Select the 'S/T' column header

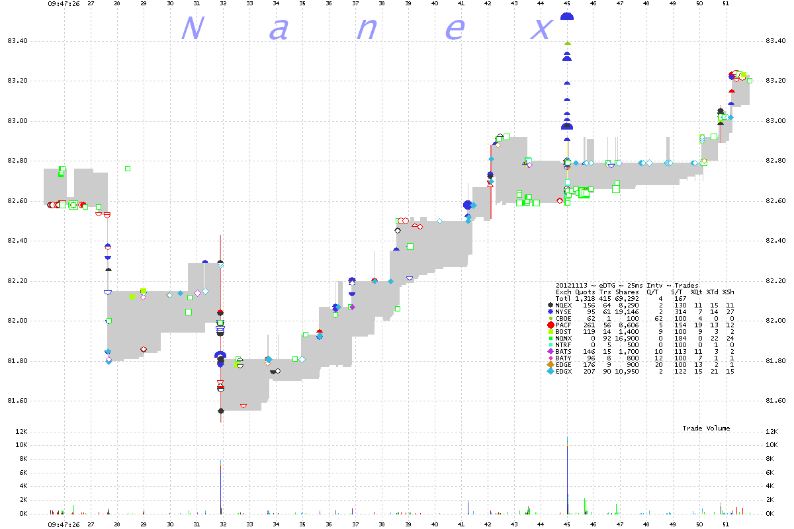point(678,292)
